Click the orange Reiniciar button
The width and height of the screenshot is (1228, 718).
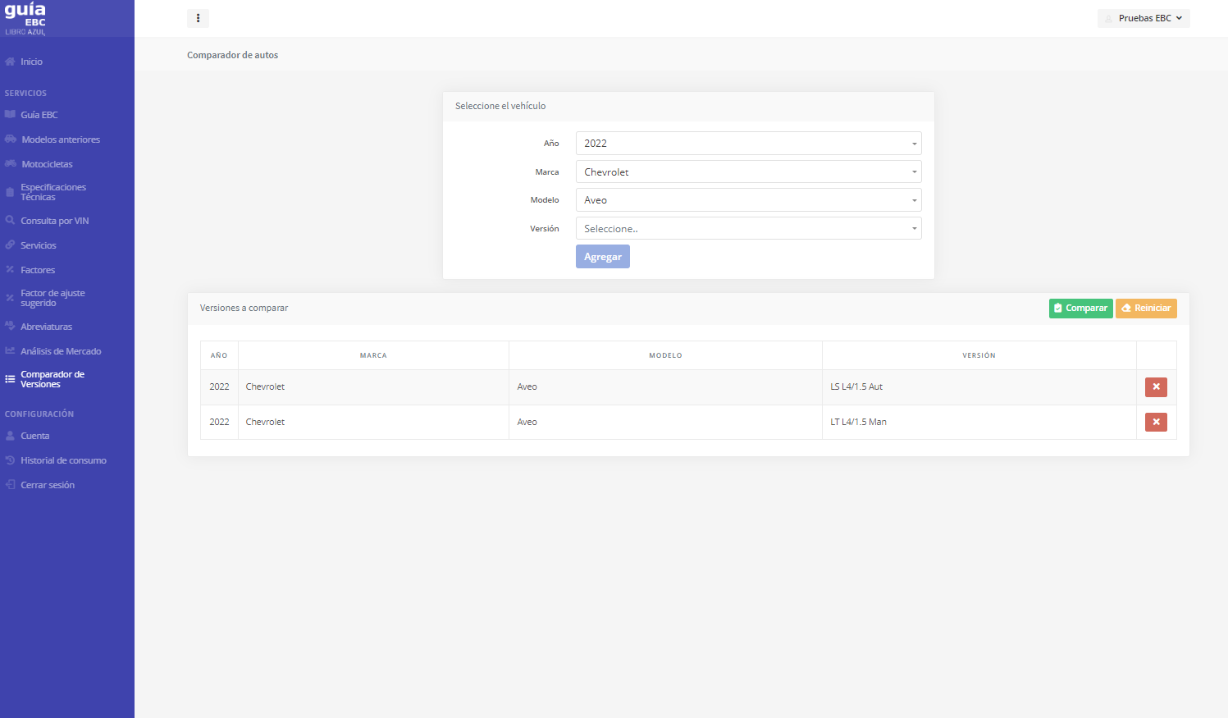pos(1146,309)
